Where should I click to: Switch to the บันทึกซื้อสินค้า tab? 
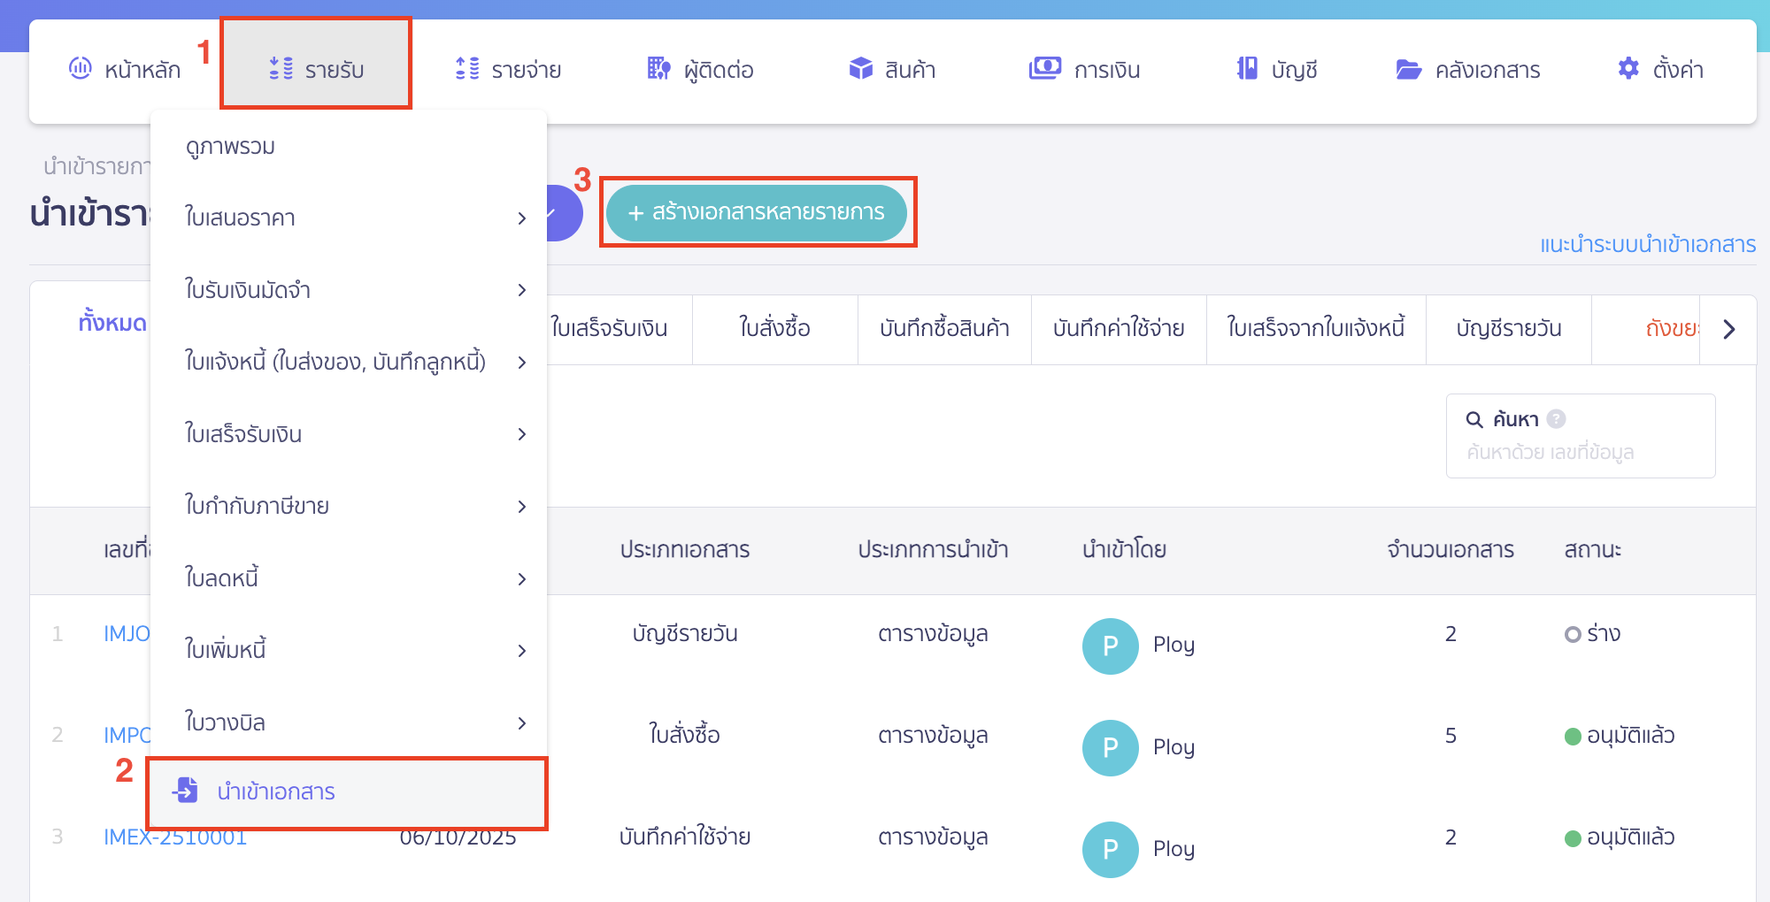click(x=944, y=328)
